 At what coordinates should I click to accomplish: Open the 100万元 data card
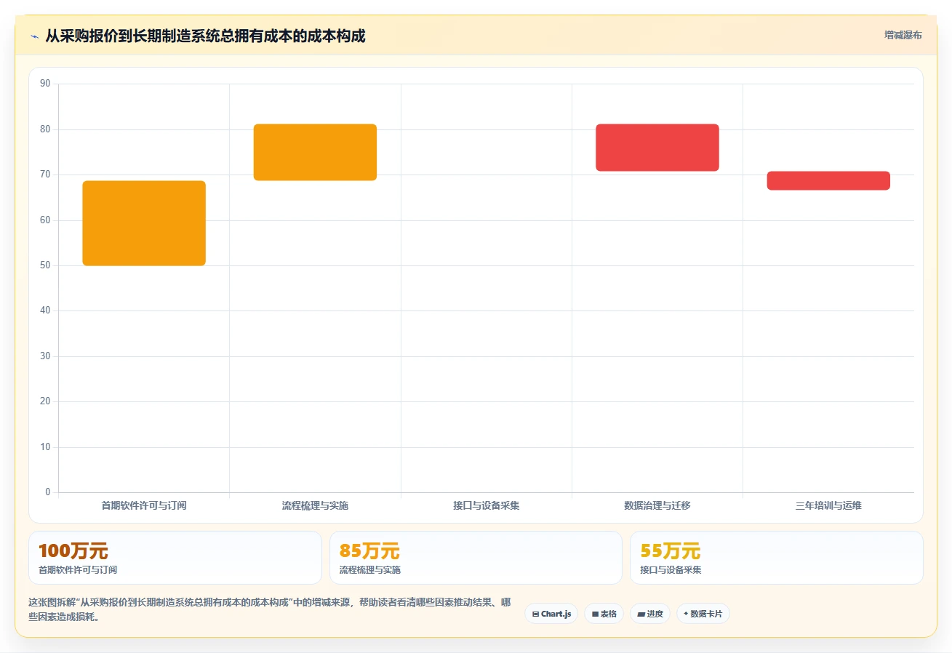175,558
